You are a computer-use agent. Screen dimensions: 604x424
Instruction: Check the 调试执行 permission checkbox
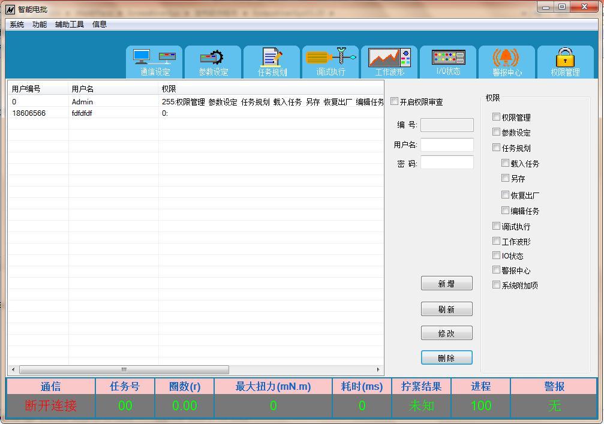point(496,226)
